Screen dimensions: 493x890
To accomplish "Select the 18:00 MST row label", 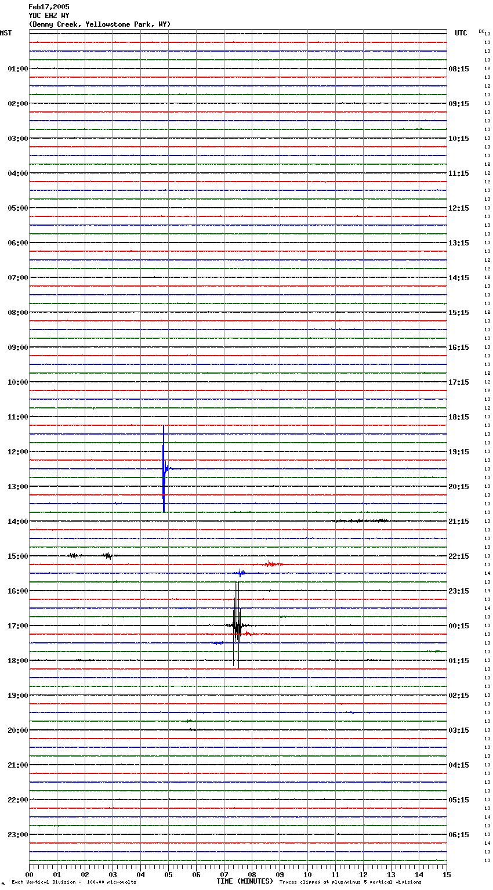I will pyautogui.click(x=17, y=661).
